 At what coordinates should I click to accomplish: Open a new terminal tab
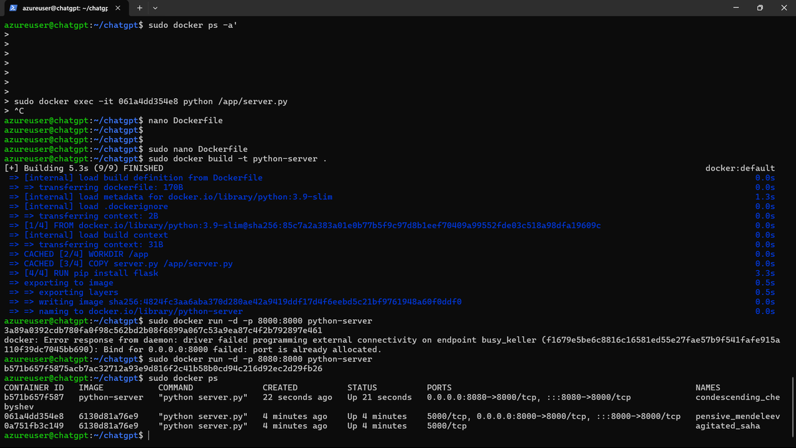[x=140, y=8]
